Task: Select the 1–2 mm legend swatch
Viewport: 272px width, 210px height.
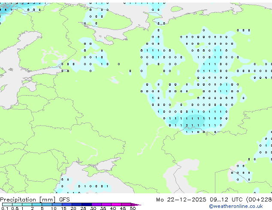Action: pyautogui.click(x=27, y=204)
